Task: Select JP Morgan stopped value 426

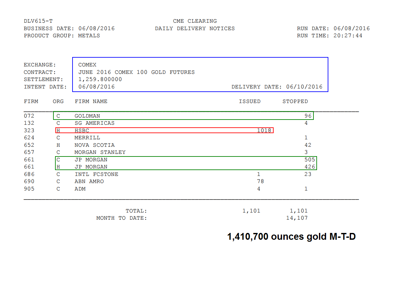Action: tap(310, 167)
